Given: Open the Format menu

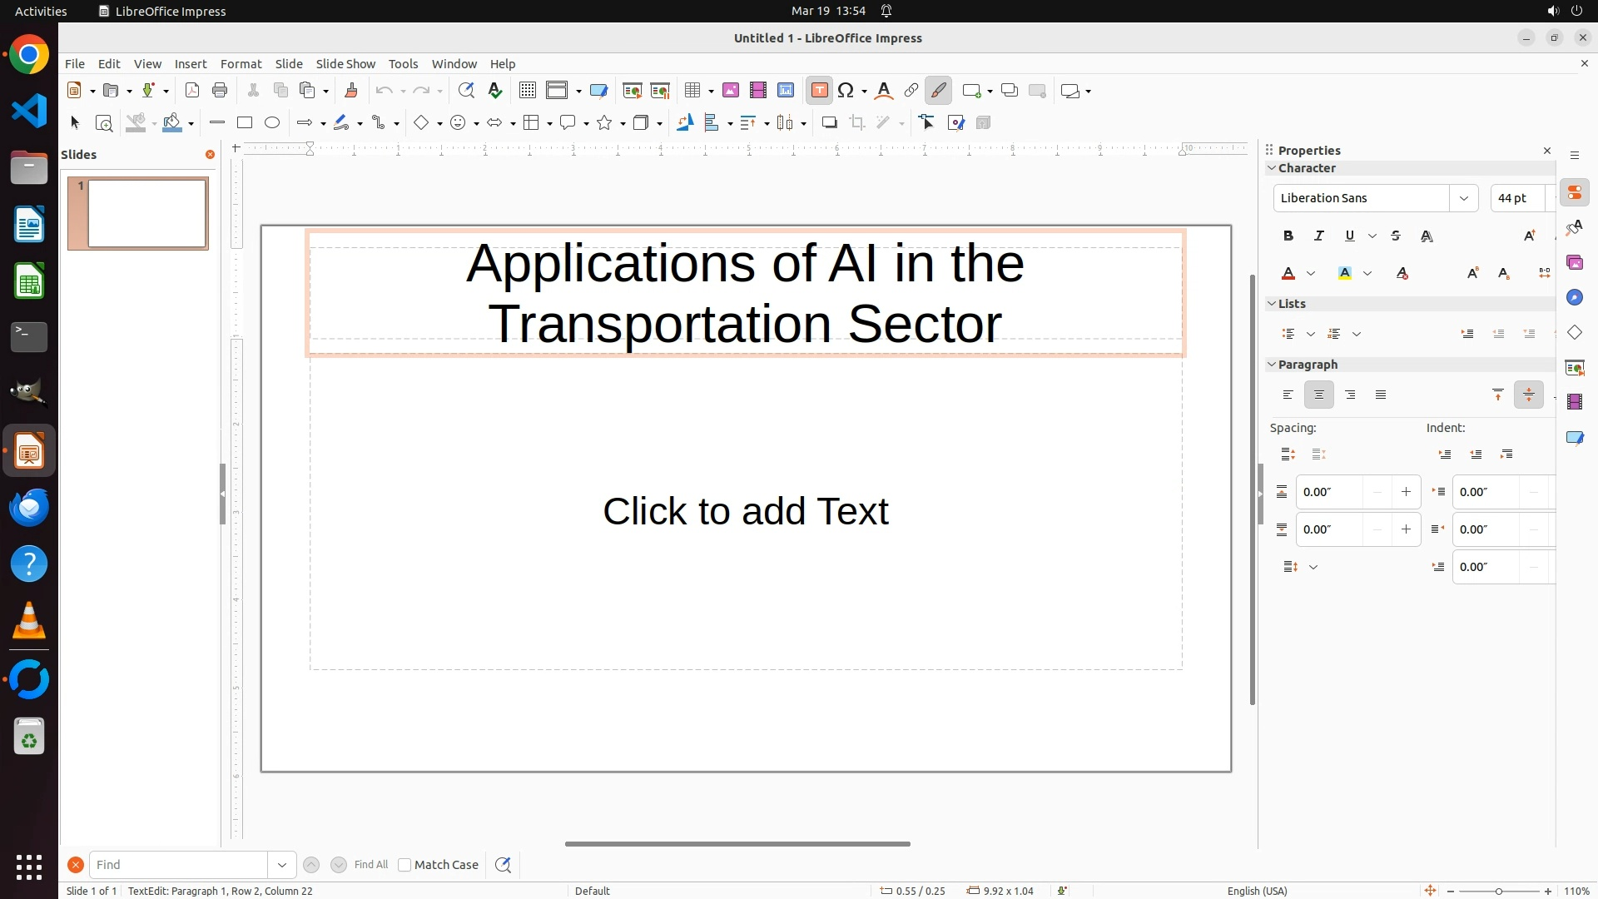Looking at the screenshot, I should pos(241,64).
